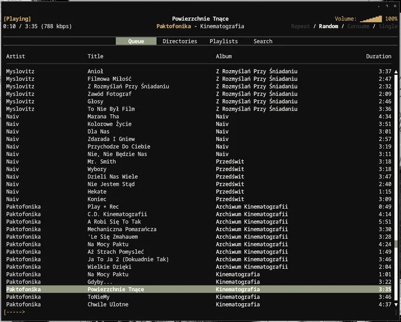This screenshot has height=322, width=401.
Task: Click the now-playing title Powierzchnie Tnące in header
Action: click(200, 19)
